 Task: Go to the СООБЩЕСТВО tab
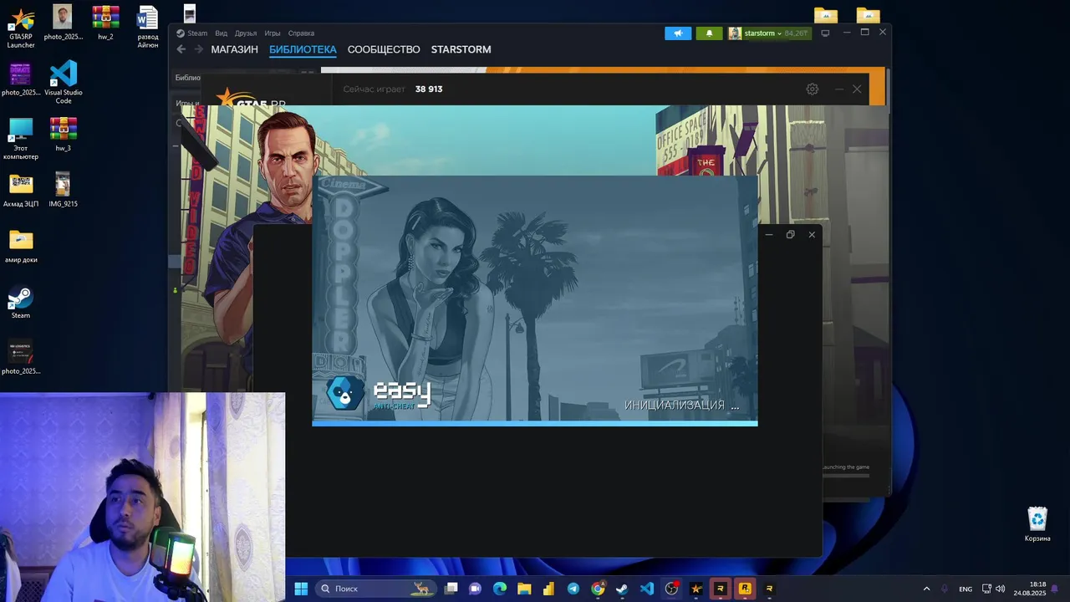(x=384, y=49)
